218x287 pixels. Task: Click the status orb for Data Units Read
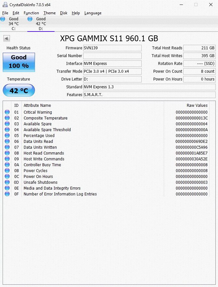7,141
